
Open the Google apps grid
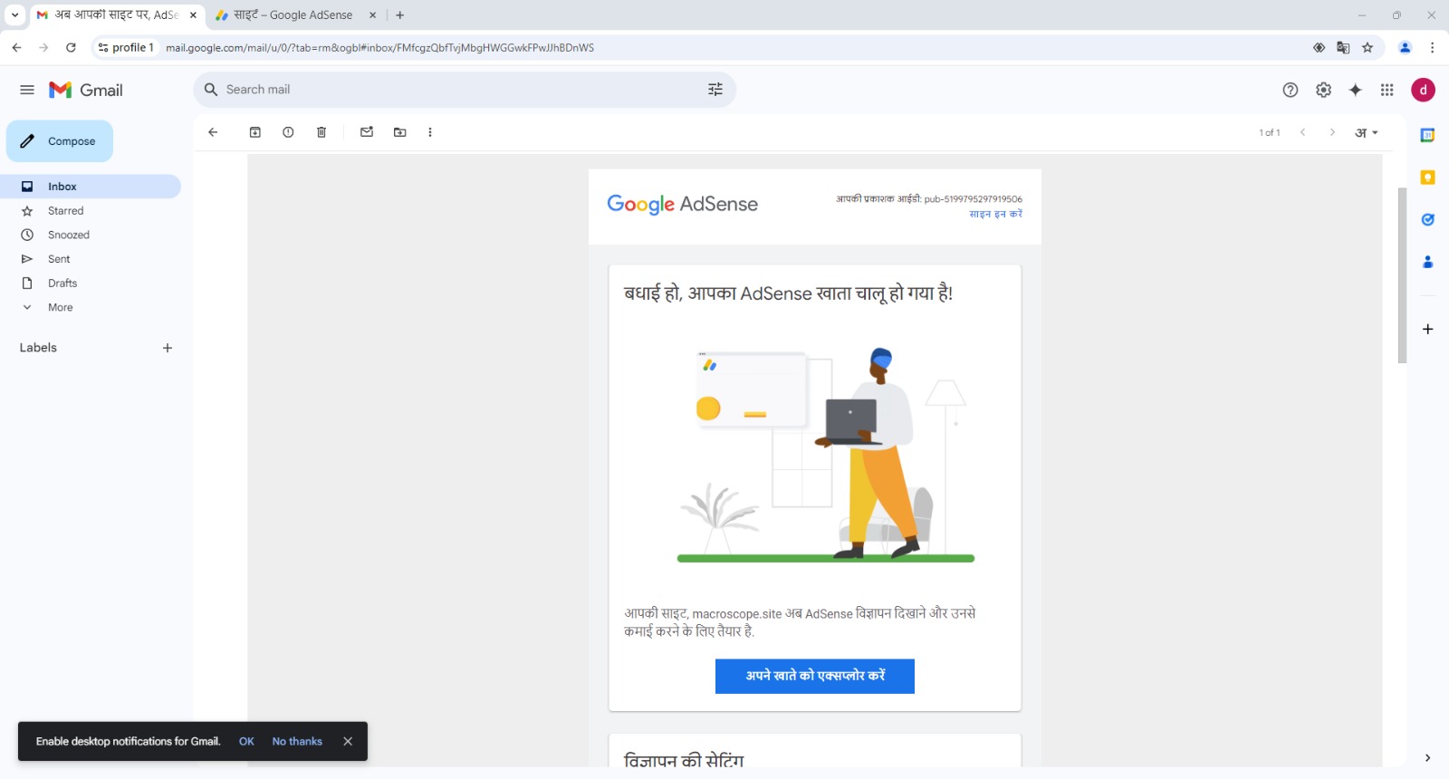click(1387, 90)
